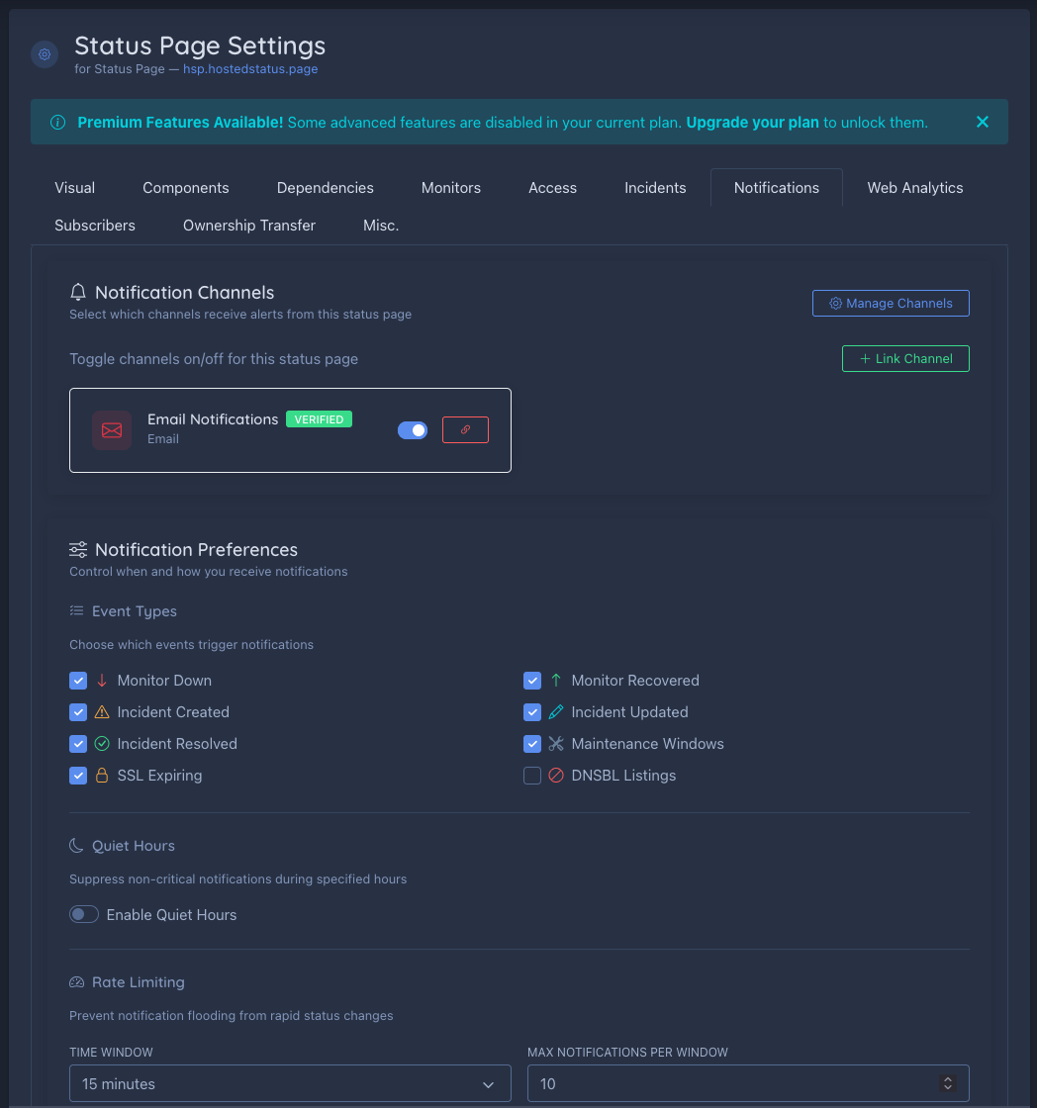Click inside the Max Notifications input field
Image resolution: width=1037 pixels, height=1108 pixels.
(732, 1083)
